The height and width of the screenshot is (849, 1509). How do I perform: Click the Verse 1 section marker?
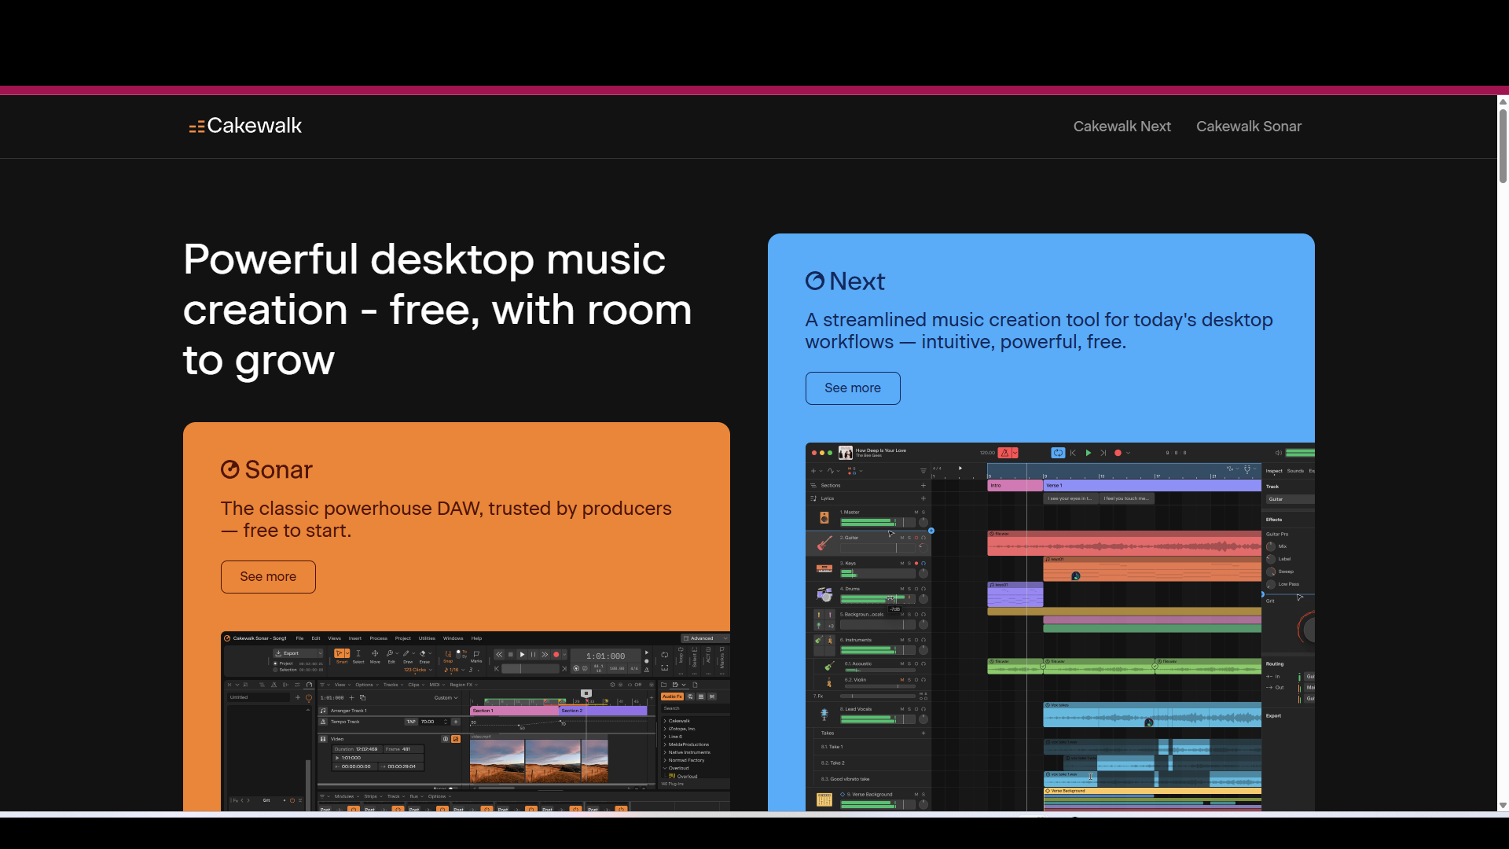(x=1152, y=486)
